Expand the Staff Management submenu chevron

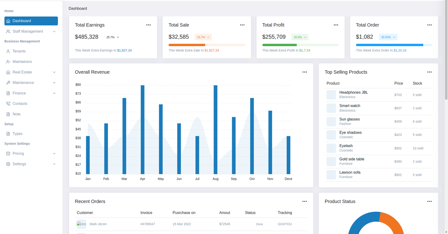pos(54,32)
